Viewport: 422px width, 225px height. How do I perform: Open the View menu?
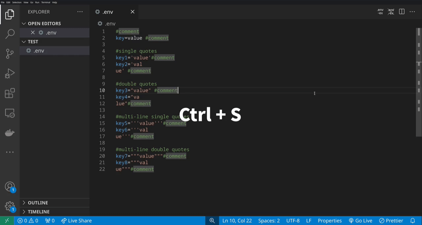pos(26,2)
